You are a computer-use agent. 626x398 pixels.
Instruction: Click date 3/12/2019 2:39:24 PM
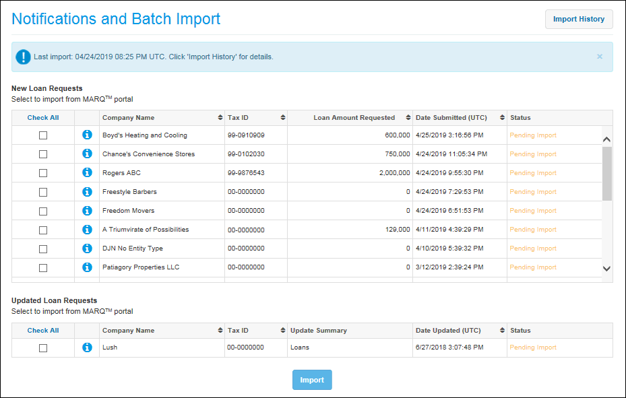(x=449, y=267)
